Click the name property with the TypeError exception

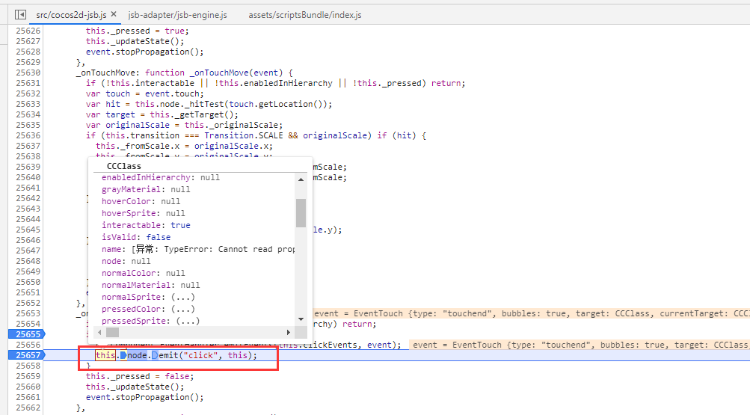[x=198, y=249]
